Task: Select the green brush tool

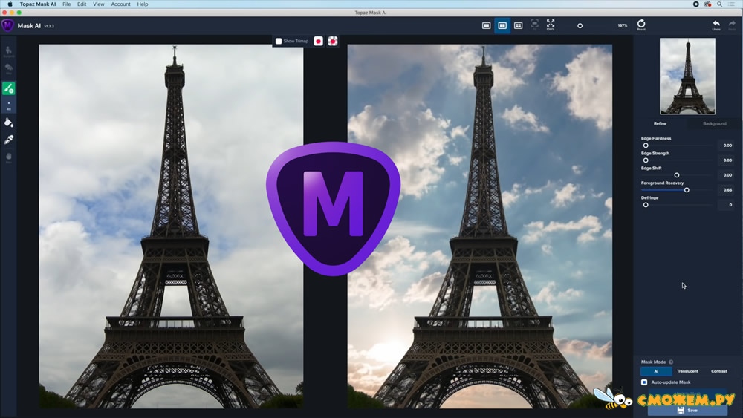Action: tap(8, 88)
